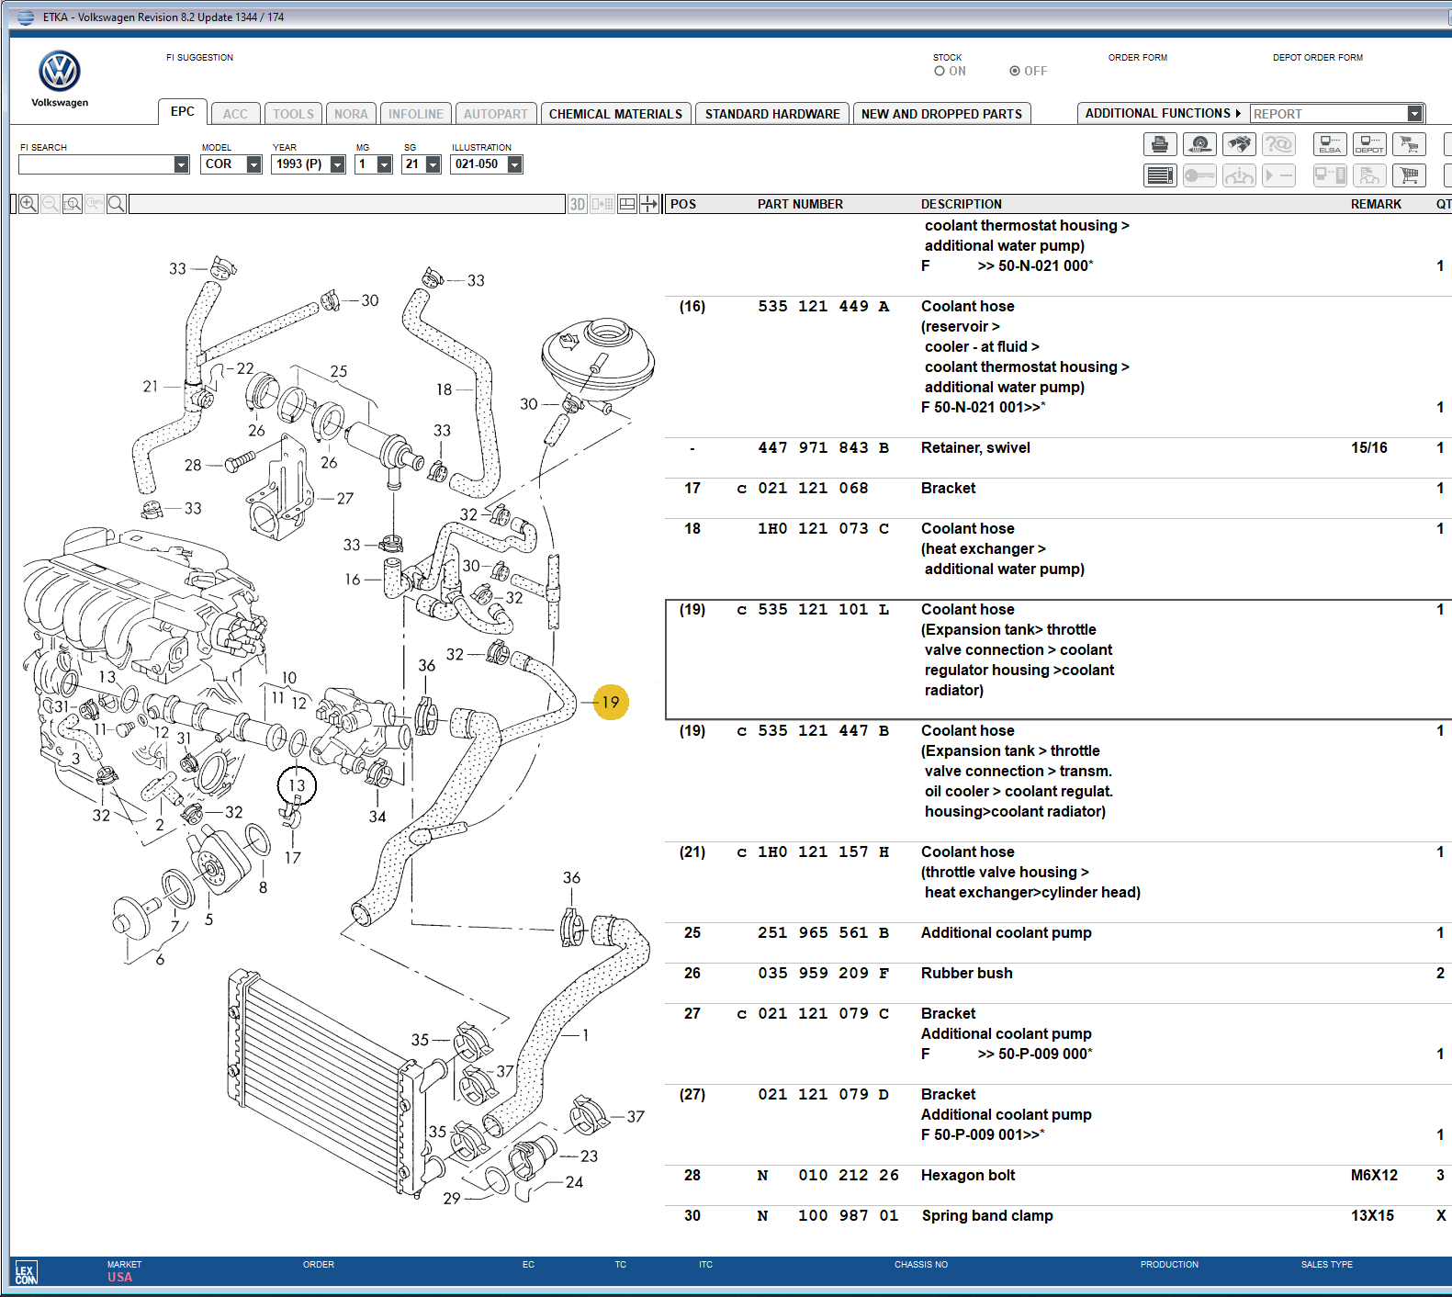1452x1297 pixels.
Task: Select Hexagon bolt row N 010 212 26
Action: click(x=1059, y=1185)
